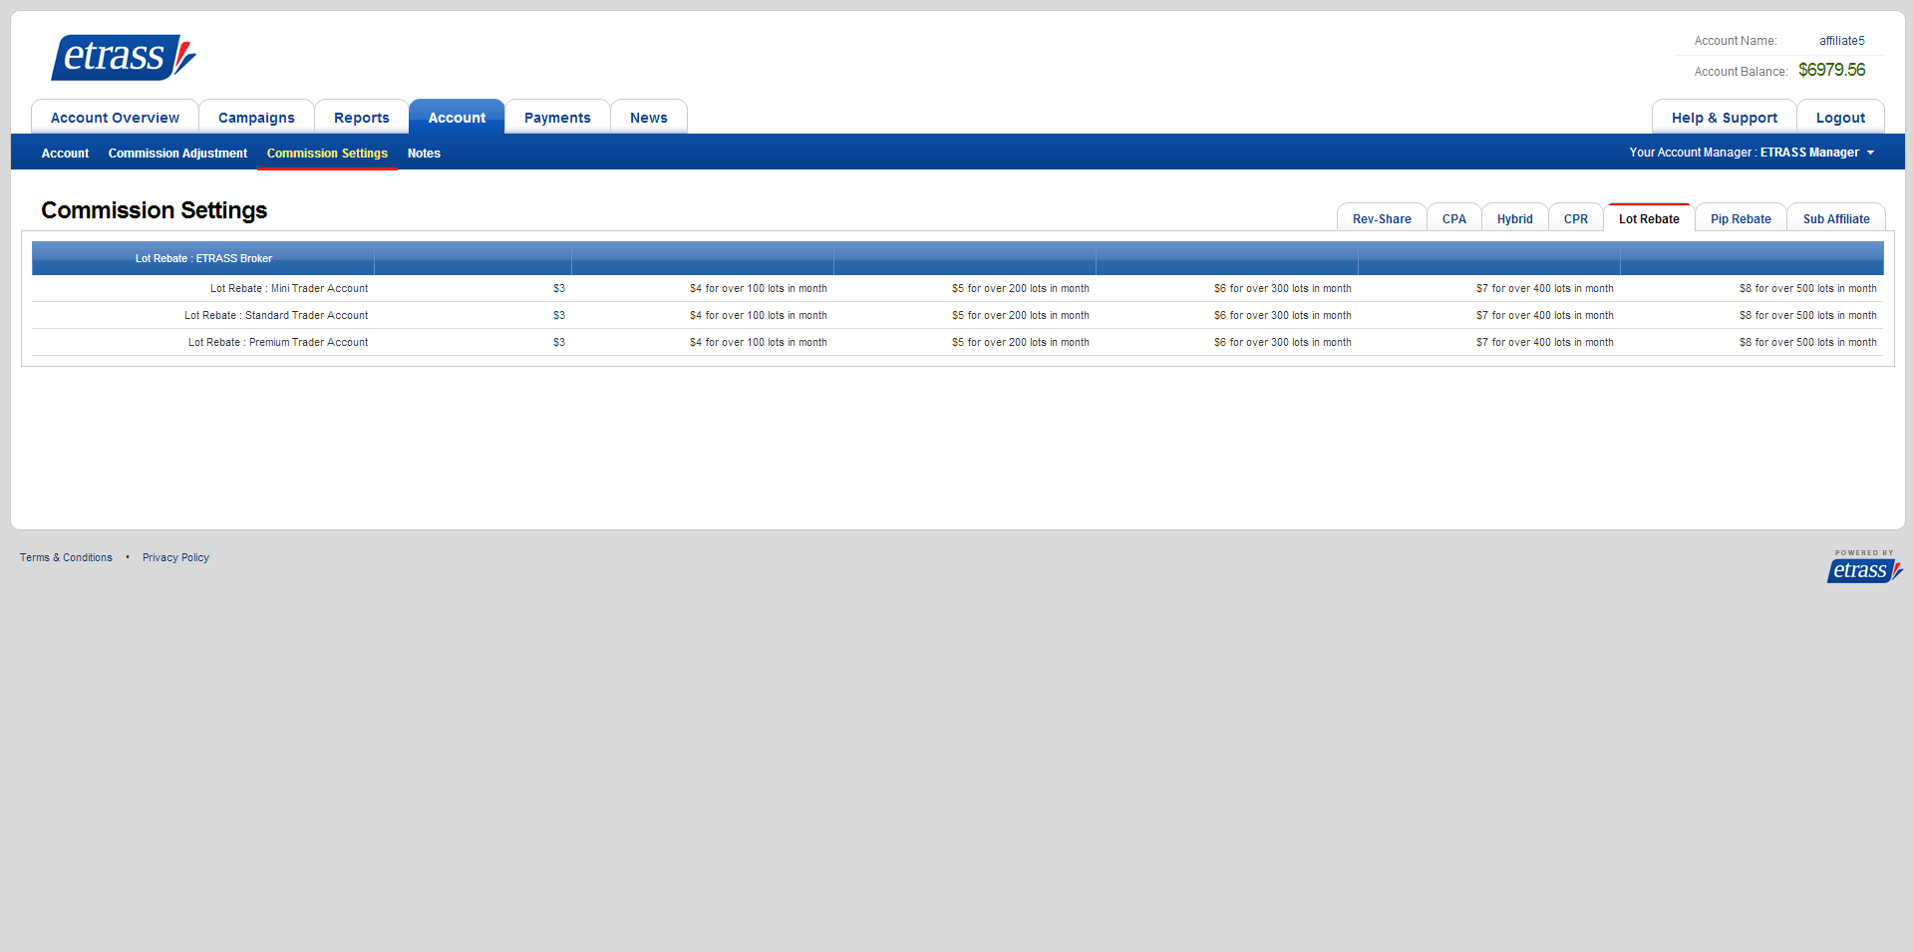Click the etrass logo in header
Screen dimensions: 1913x952
tap(123, 57)
